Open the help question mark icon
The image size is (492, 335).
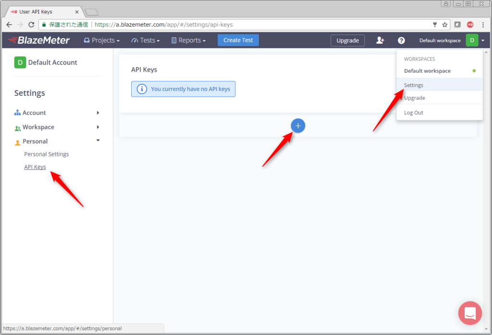point(401,40)
